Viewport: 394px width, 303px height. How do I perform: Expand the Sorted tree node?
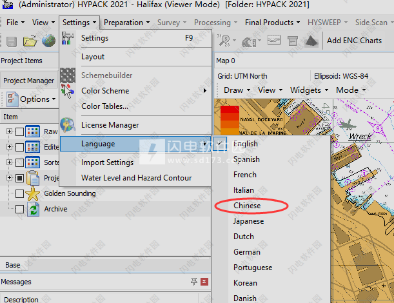[x=9, y=162]
